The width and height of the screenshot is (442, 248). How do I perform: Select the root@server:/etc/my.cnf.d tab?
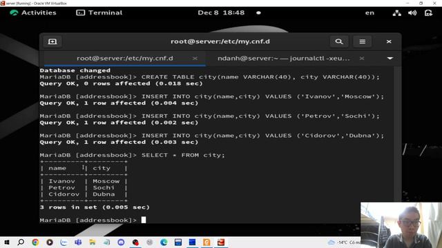coord(125,58)
